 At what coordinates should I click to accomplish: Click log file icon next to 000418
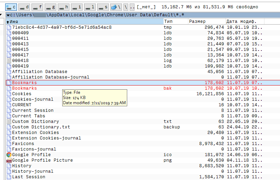9,61
